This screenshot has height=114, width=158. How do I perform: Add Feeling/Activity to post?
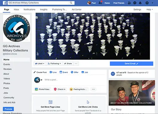click(x=78, y=89)
